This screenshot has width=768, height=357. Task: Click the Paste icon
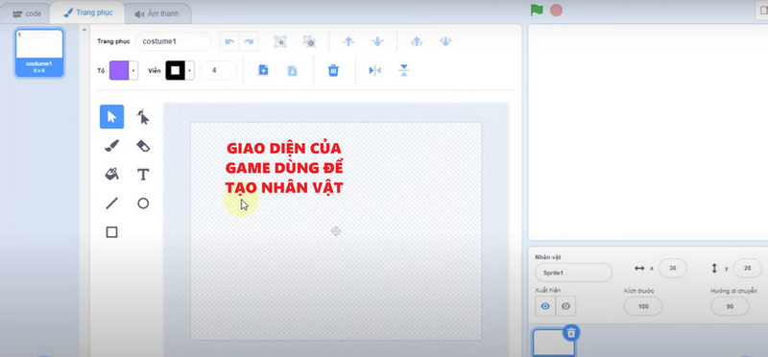[292, 70]
